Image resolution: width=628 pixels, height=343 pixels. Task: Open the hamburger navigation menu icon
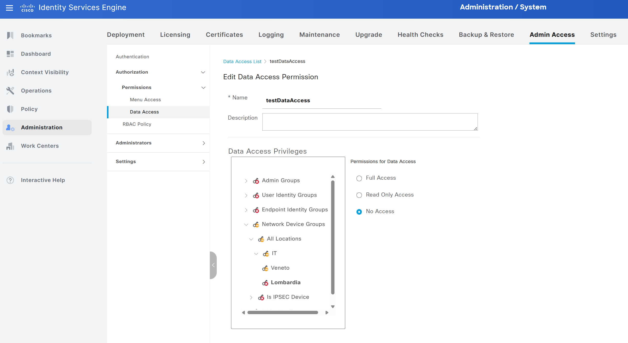tap(9, 8)
